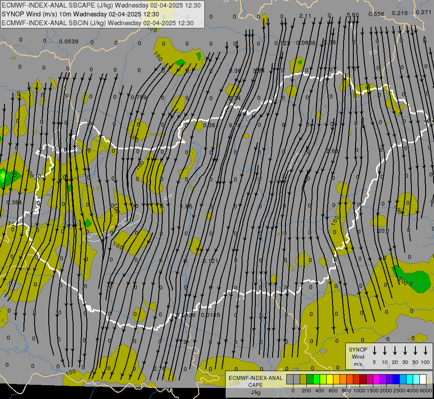Click the map value '2.65'
This screenshot has width=434, height=399.
[x=332, y=151]
